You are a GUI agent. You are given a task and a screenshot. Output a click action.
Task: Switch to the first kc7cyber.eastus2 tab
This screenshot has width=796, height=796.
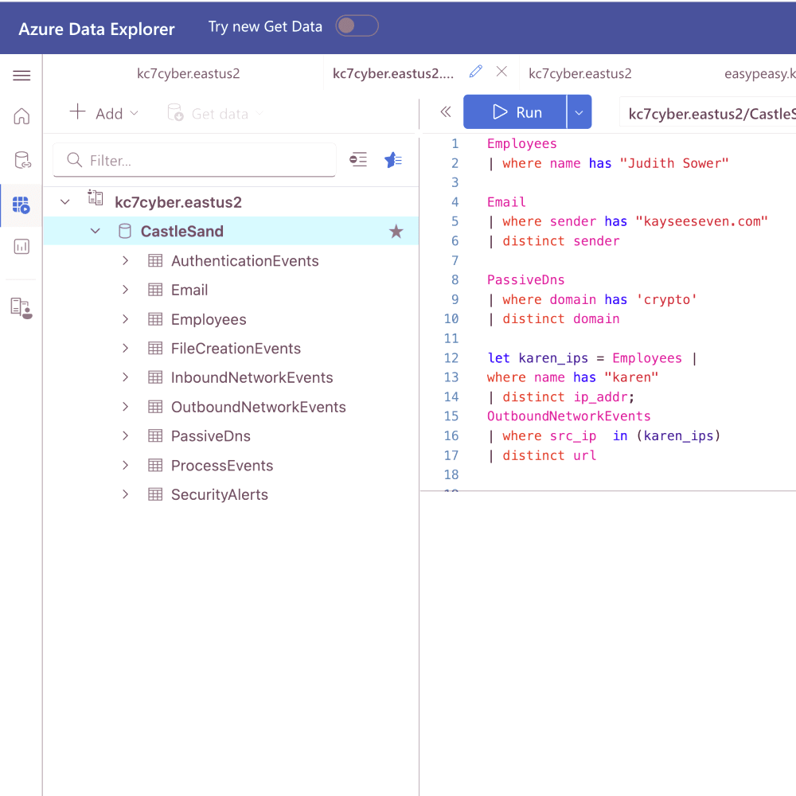tap(189, 73)
